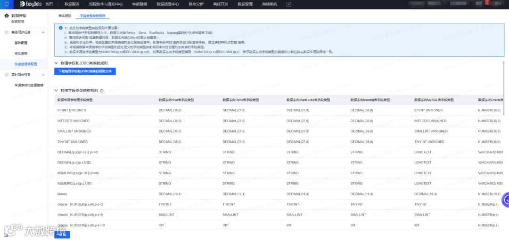Click the floating round assistant icon
The width and height of the screenshot is (509, 240).
pos(505,200)
